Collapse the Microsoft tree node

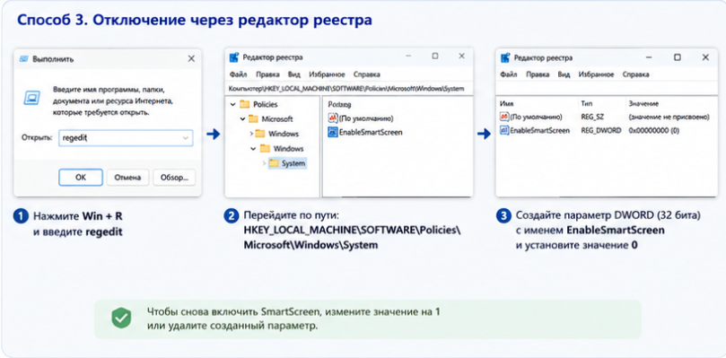pyautogui.click(x=242, y=119)
